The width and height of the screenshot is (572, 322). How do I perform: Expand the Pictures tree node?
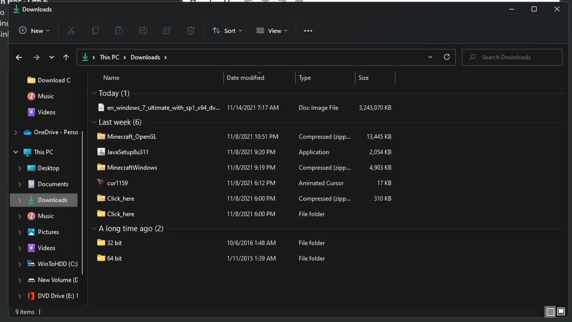click(20, 232)
